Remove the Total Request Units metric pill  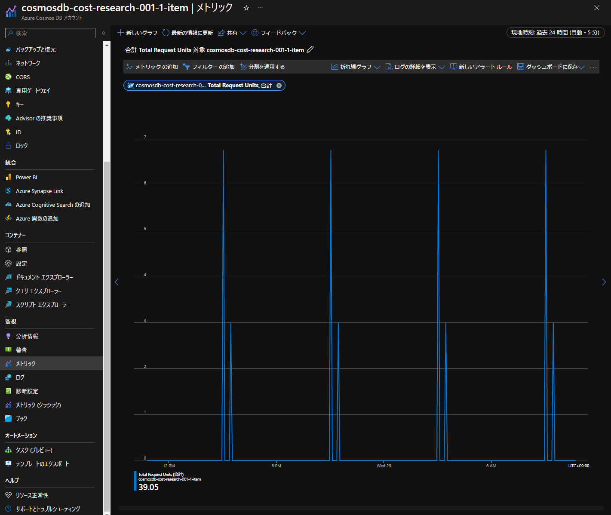[x=279, y=85]
